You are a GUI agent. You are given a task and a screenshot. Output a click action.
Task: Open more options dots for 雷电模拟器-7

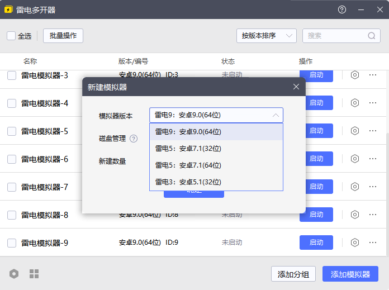373,187
